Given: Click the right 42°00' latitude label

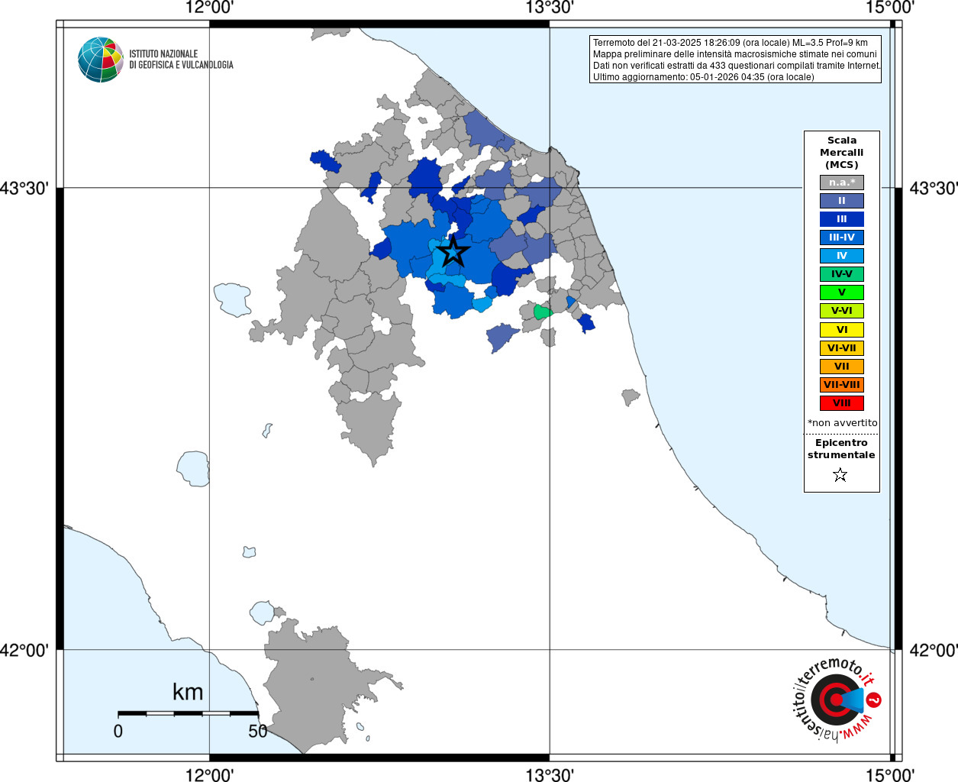Looking at the screenshot, I should click(x=933, y=651).
